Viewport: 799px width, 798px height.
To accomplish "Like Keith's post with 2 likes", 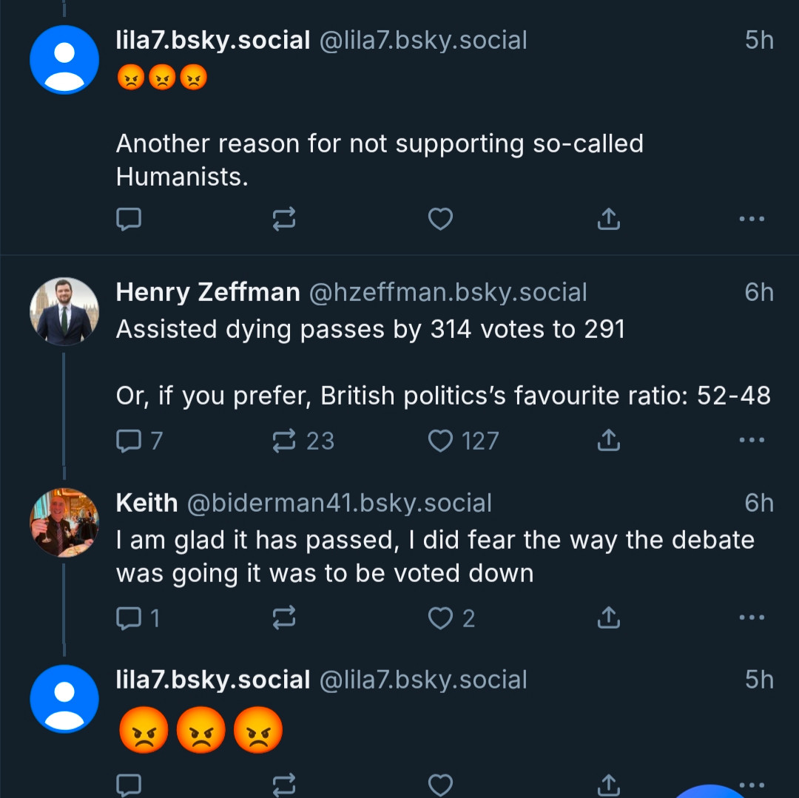I will tap(451, 618).
